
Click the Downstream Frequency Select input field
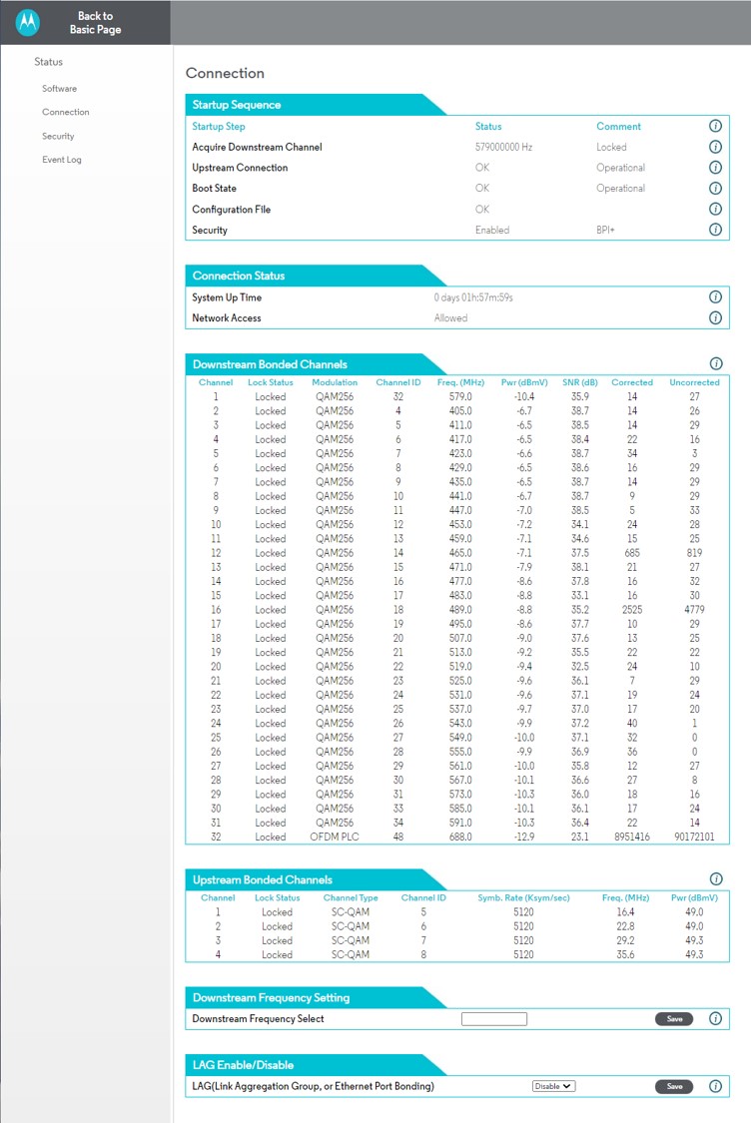493,1019
